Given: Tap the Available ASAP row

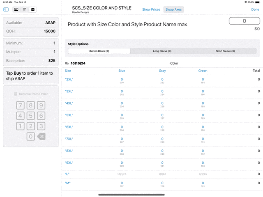Looking at the screenshot, I should tap(31, 23).
